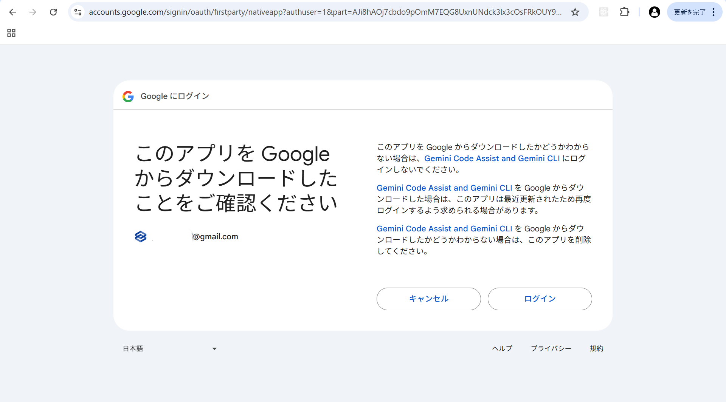Open the Chrome three-dot menu
Viewport: 726px width, 402px height.
714,12
